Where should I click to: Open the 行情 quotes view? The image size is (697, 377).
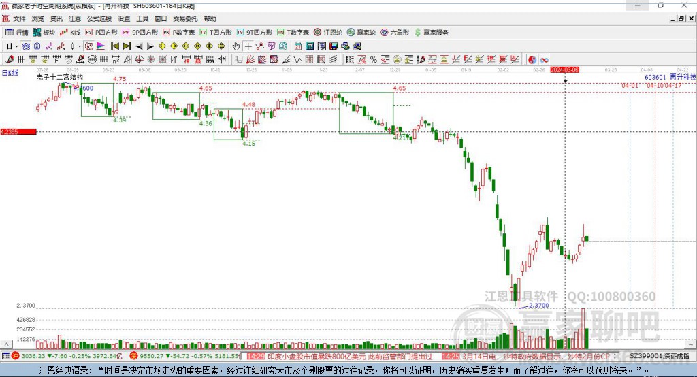[16, 33]
